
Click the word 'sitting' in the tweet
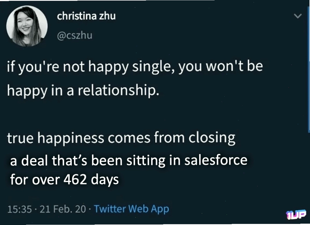[146, 160]
